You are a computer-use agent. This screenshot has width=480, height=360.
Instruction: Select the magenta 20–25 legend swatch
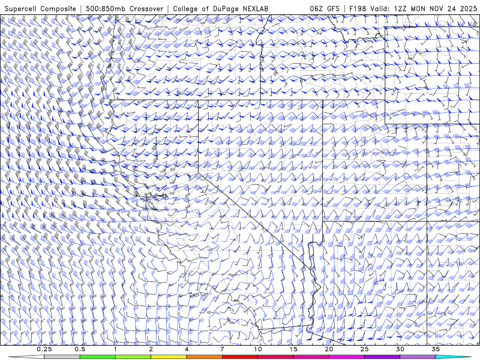[347, 357]
